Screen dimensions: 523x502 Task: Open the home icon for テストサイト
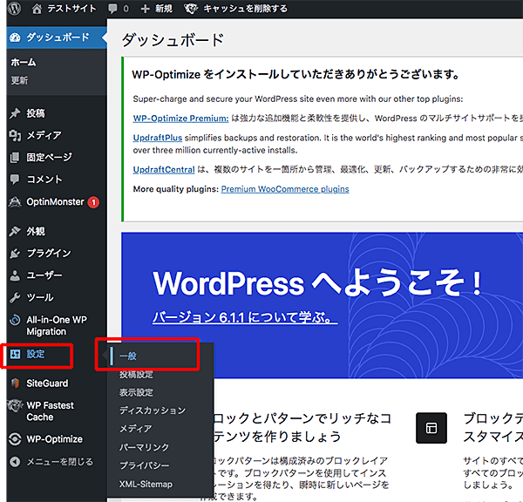(37, 9)
